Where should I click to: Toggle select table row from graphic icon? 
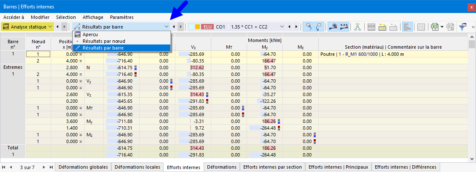coord(319,26)
